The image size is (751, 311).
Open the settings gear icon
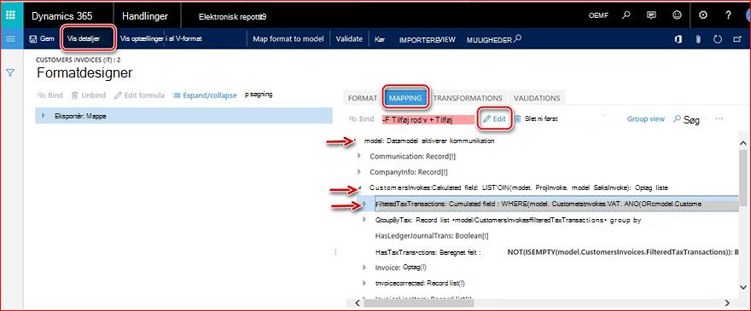[x=703, y=14]
